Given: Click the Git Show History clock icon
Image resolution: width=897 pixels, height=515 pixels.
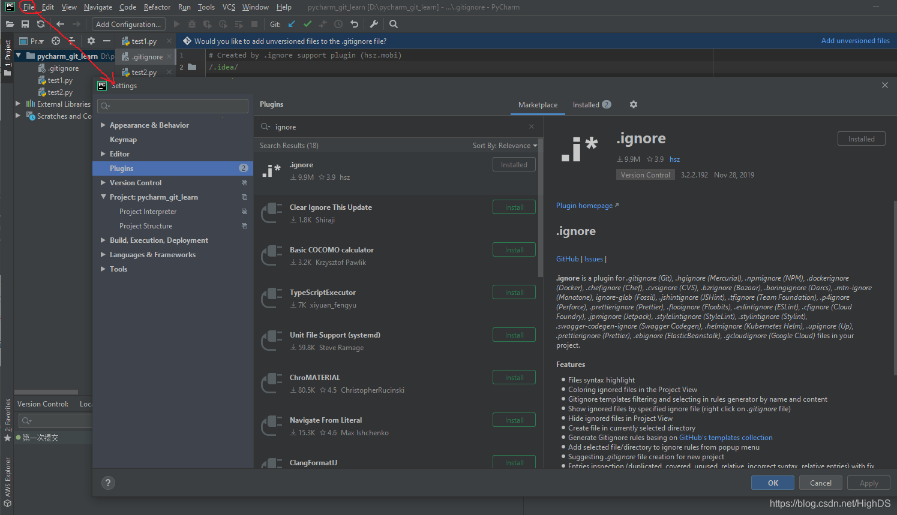Looking at the screenshot, I should coord(338,24).
